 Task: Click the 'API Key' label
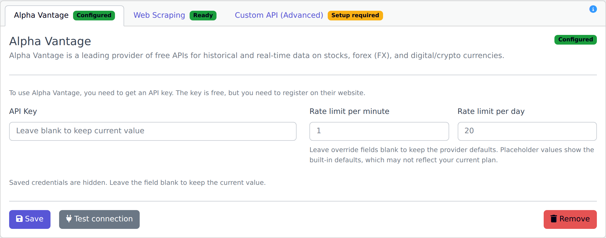click(x=23, y=111)
